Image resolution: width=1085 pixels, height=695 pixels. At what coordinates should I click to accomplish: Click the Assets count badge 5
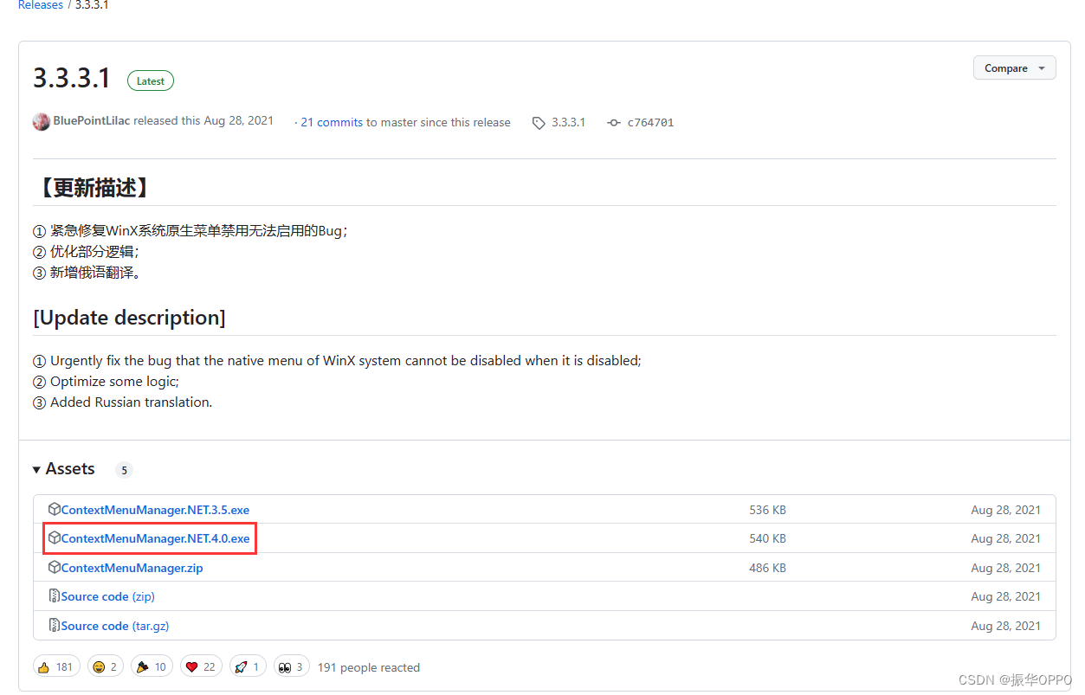pos(124,471)
